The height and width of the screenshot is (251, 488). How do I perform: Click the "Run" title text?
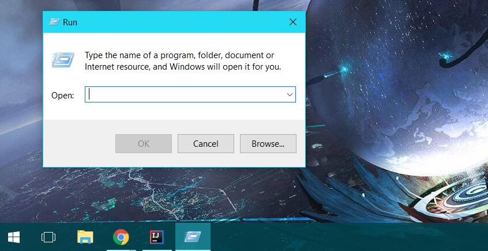click(70, 22)
